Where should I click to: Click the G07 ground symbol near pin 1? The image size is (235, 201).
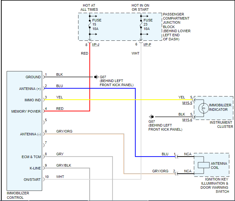point(96,77)
